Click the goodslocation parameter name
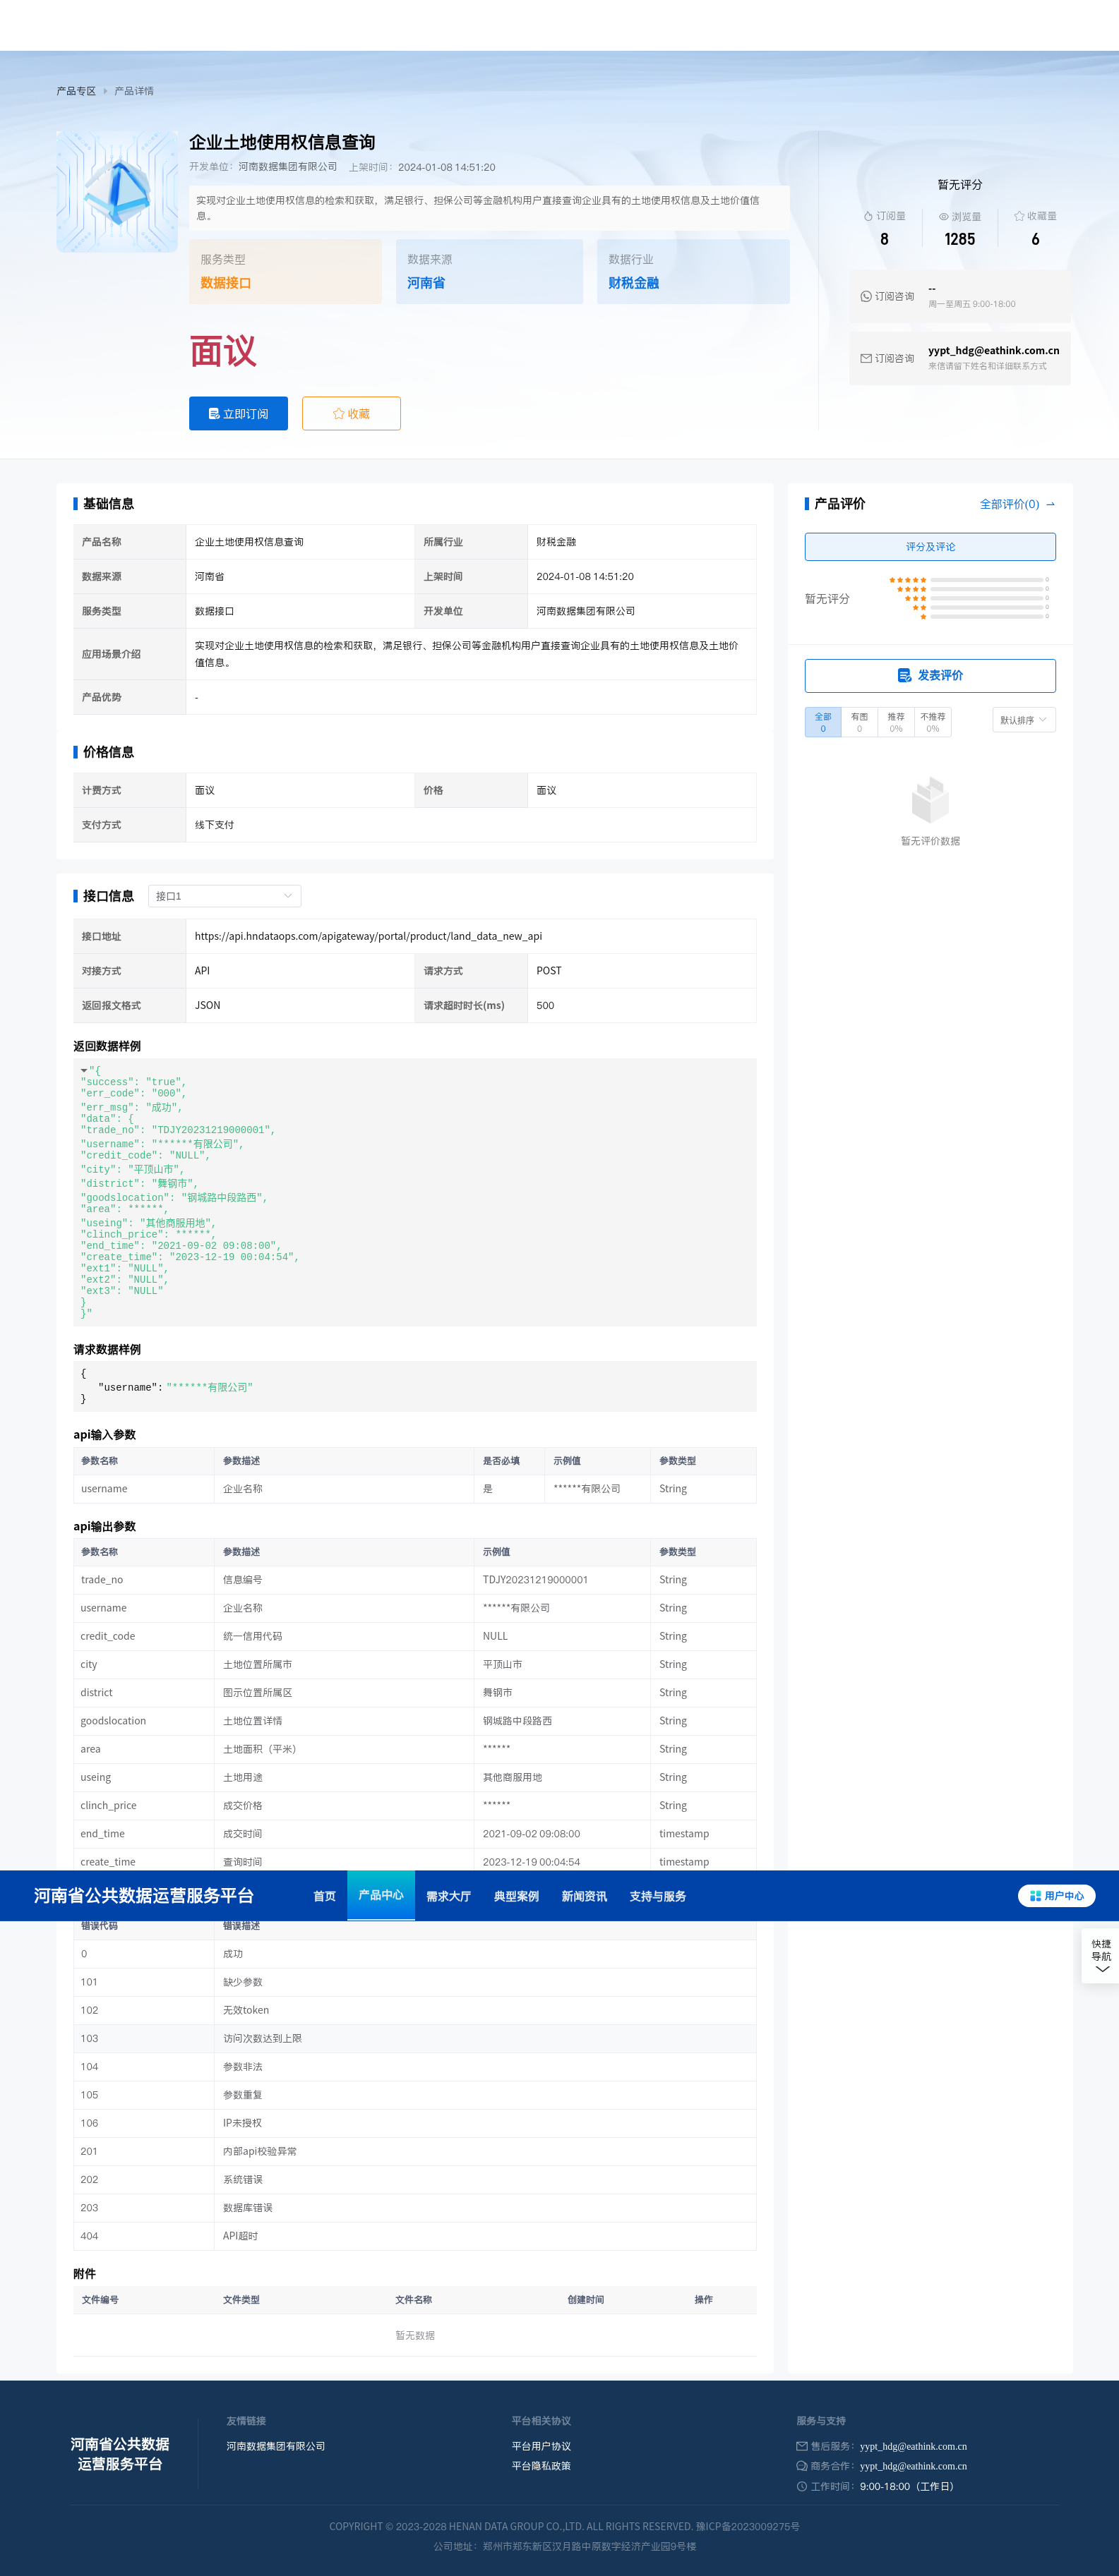 click(x=113, y=1721)
